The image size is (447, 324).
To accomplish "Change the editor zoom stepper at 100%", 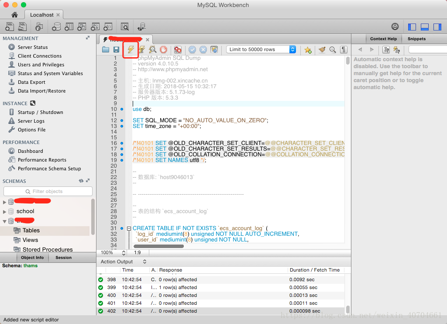I will (124, 253).
